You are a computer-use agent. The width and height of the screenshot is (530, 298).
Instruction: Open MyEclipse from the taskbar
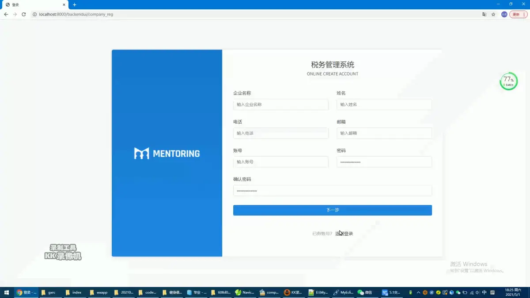pos(343,292)
